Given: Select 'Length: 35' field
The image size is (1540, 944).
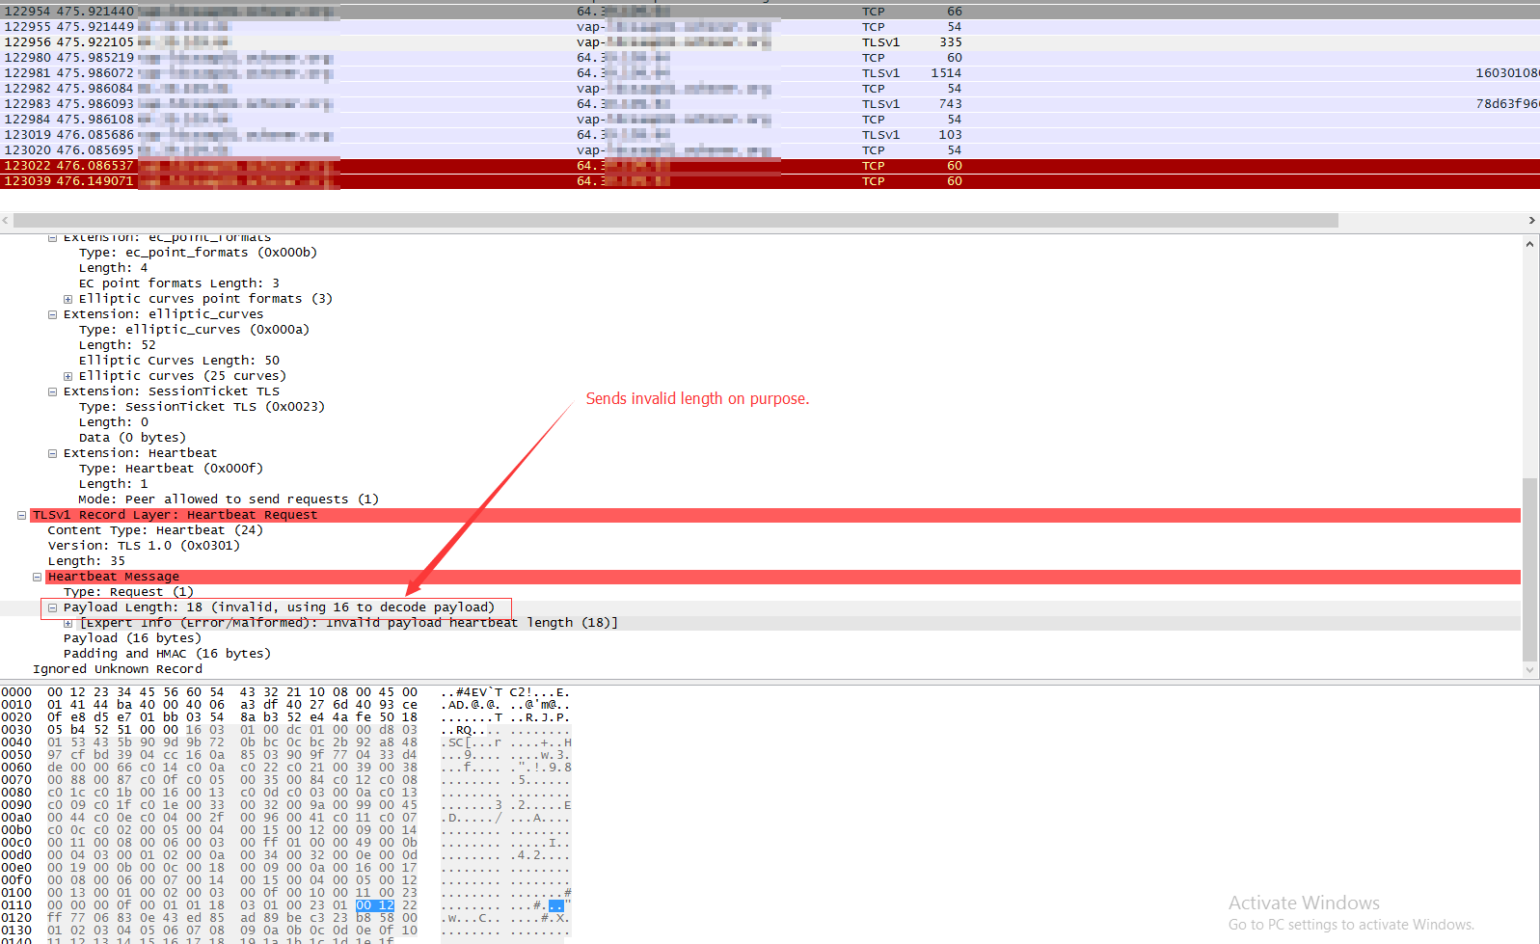Looking at the screenshot, I should tap(87, 561).
